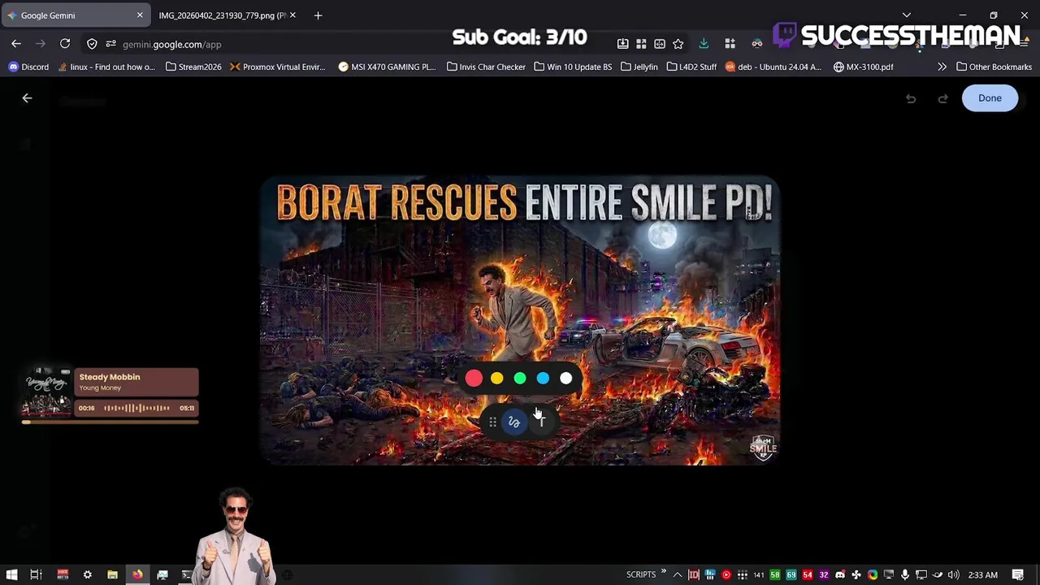This screenshot has height=585, width=1040.
Task: Open the L4D2 Stuff bookmarks folder
Action: (x=691, y=67)
